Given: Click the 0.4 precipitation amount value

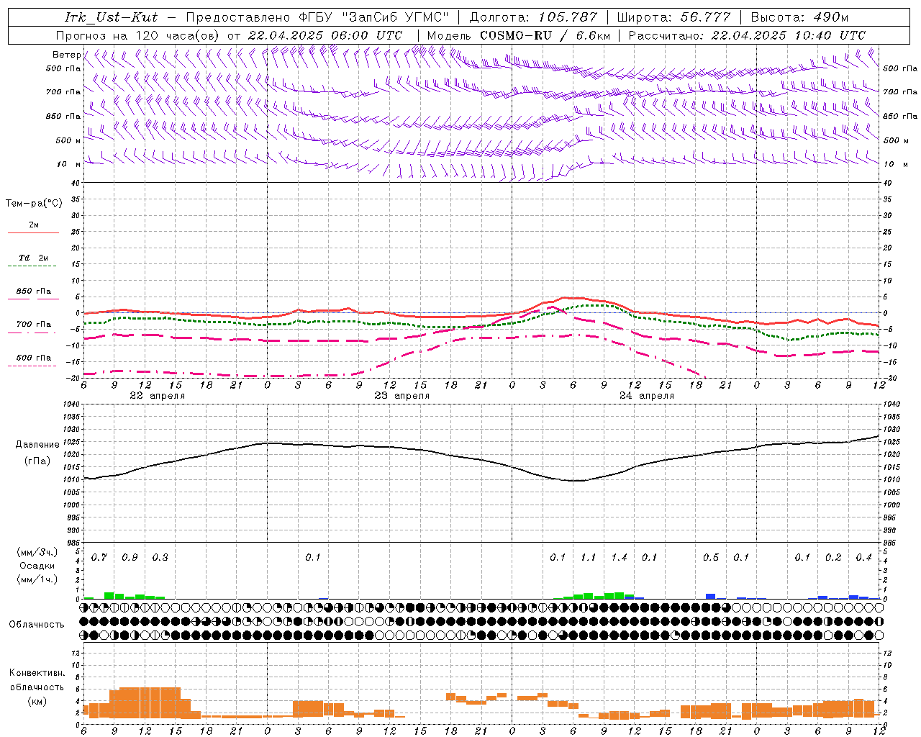Looking at the screenshot, I should 863,558.
